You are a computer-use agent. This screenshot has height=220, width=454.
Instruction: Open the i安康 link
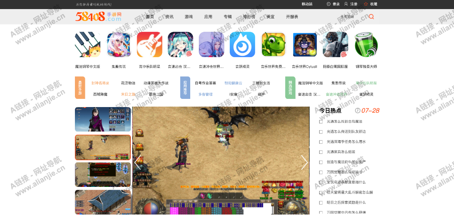coord(233,94)
